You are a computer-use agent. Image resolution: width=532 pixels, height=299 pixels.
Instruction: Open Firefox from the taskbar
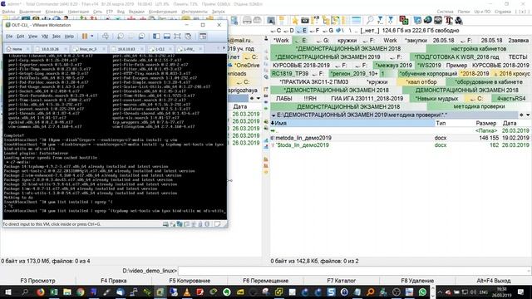point(40,292)
